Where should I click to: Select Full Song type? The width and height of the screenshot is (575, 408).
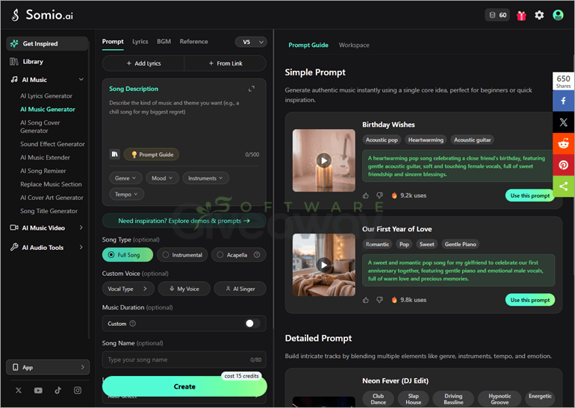click(128, 254)
